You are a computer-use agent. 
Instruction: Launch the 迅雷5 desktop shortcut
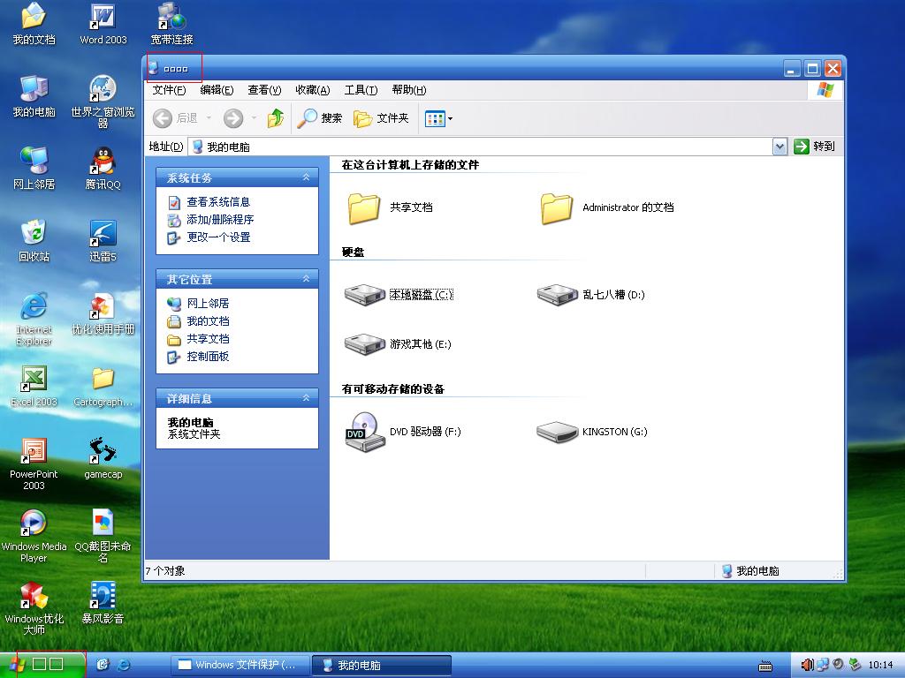point(103,240)
